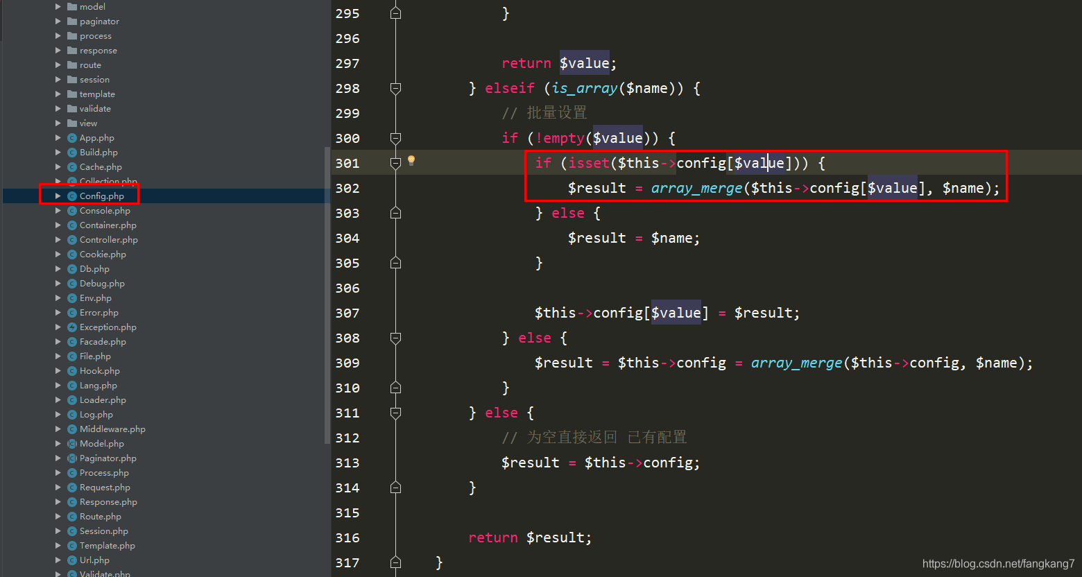Toggle fold marker at line 303
The width and height of the screenshot is (1082, 577).
click(x=395, y=213)
